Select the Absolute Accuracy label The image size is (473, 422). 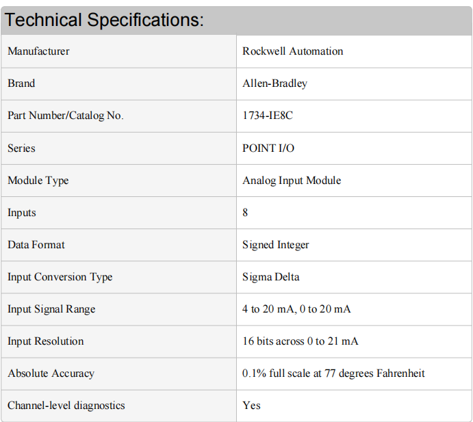click(51, 373)
